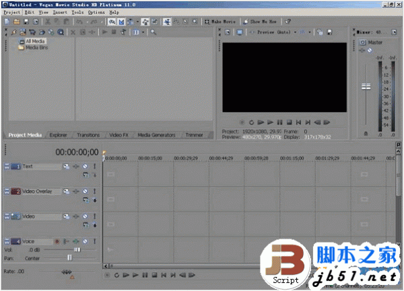Open the Undo history dropdown arrow

87,22
